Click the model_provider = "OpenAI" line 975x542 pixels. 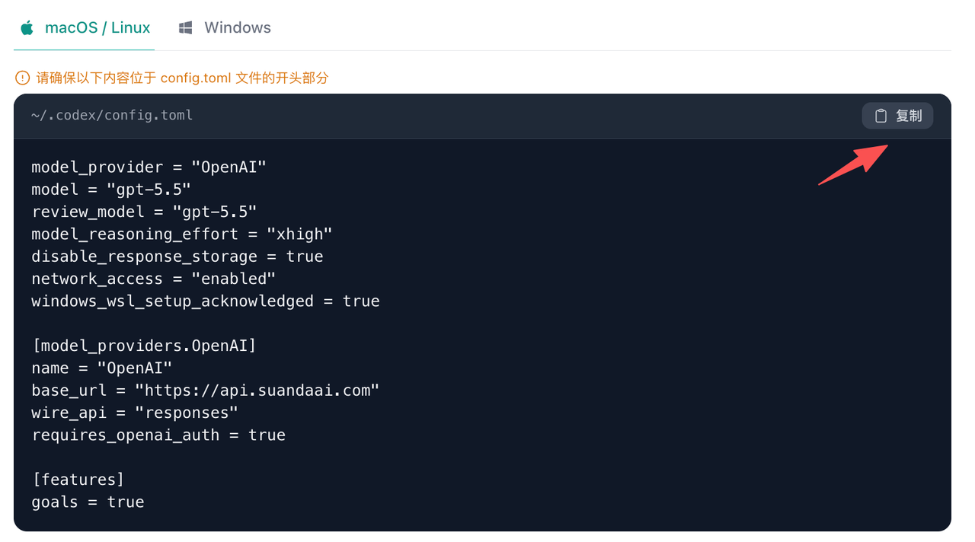(149, 167)
